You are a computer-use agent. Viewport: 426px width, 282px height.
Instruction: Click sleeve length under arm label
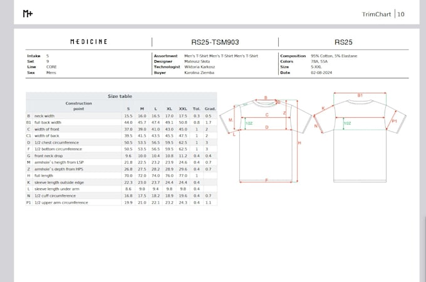pyautogui.click(x=57, y=189)
